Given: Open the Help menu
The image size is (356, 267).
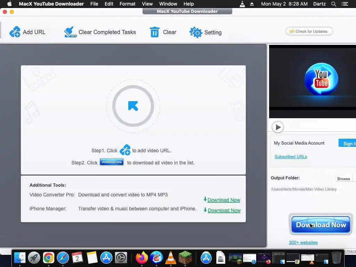Looking at the screenshot, I should [189, 4].
